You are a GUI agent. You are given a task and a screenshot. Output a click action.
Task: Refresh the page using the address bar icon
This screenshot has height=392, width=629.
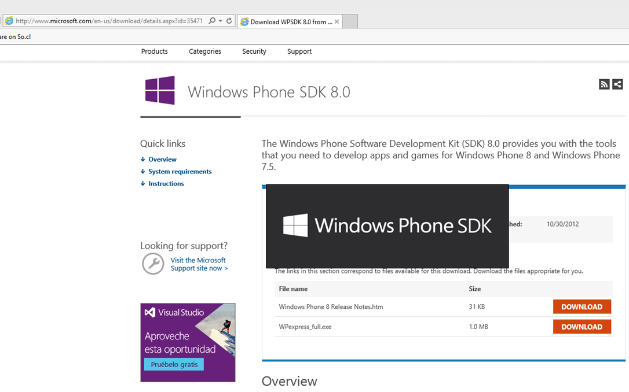(228, 20)
